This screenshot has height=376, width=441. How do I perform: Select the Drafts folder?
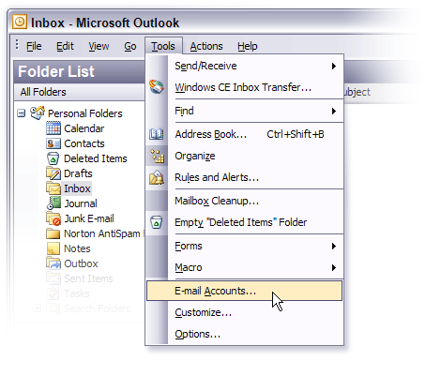tap(78, 173)
